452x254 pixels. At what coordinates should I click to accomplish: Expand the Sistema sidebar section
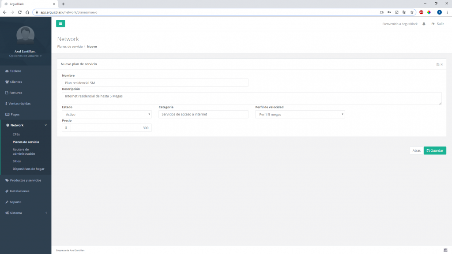(x=26, y=213)
